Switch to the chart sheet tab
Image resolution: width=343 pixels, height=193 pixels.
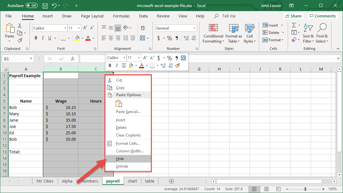132,181
